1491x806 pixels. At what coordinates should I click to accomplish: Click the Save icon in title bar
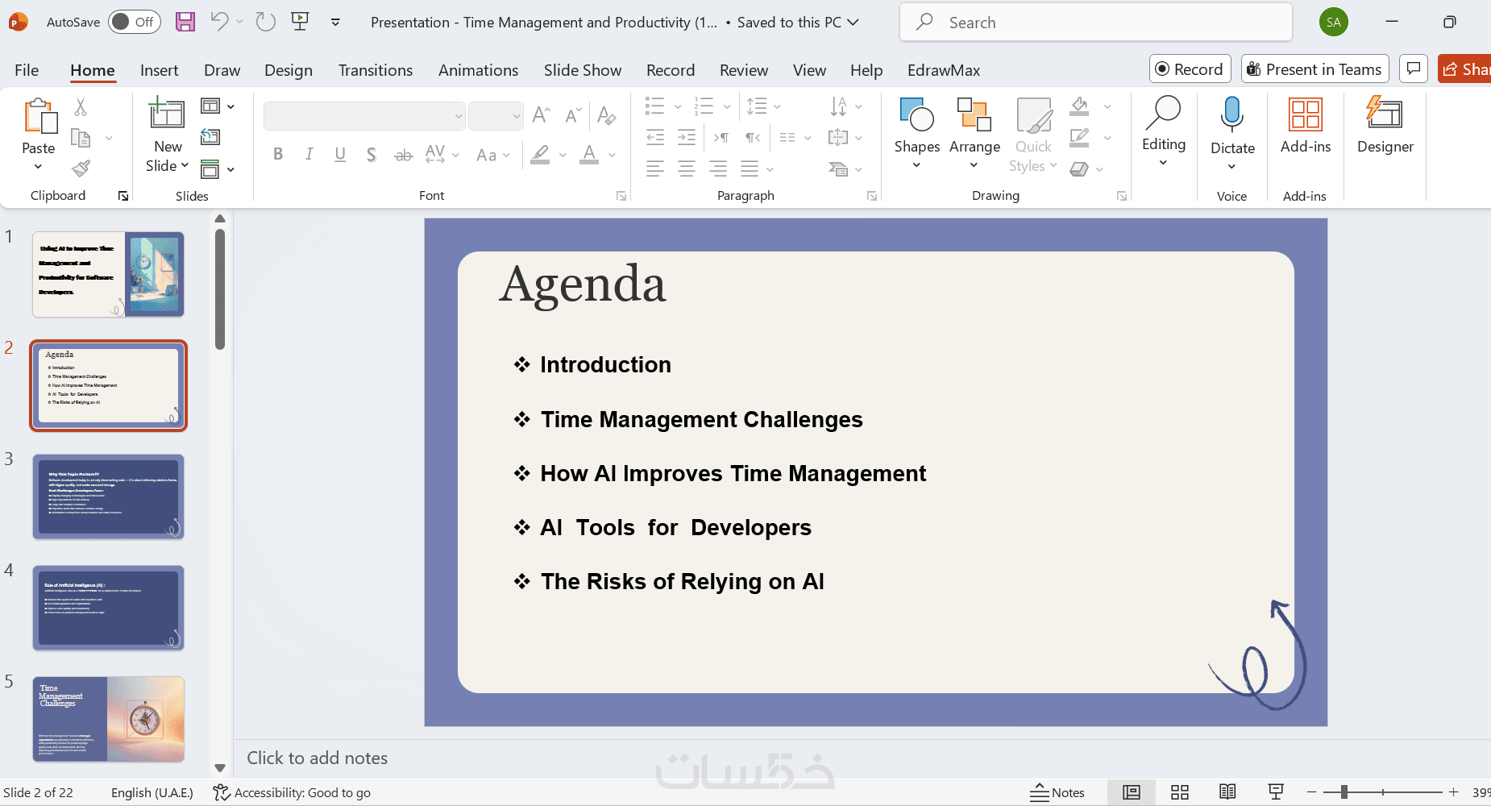pos(185,22)
